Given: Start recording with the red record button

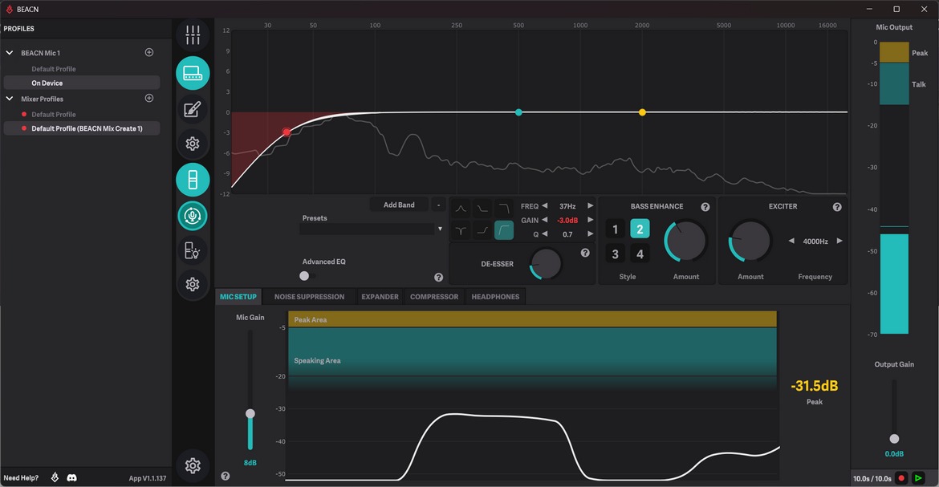Looking at the screenshot, I should [x=901, y=478].
